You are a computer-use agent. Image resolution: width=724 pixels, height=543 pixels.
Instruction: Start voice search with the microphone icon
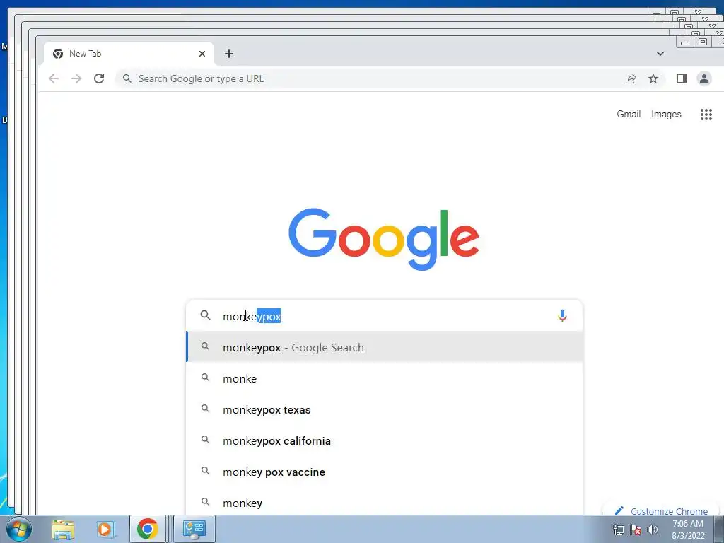click(x=562, y=316)
